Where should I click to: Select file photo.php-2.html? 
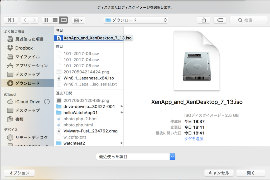pyautogui.click(x=89, y=119)
